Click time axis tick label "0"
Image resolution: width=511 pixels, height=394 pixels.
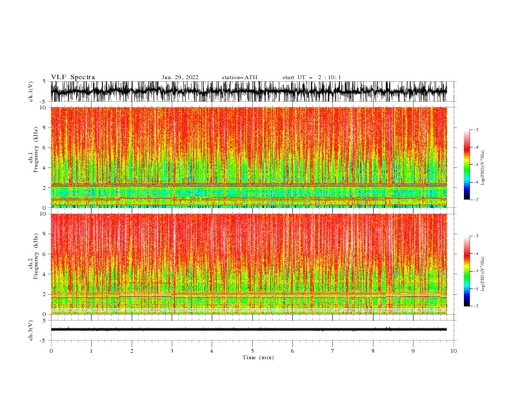click(x=51, y=351)
